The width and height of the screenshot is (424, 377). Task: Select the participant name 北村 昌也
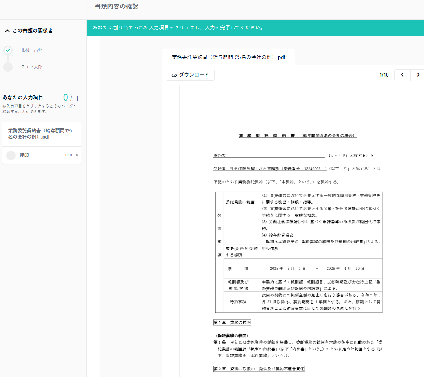31,50
